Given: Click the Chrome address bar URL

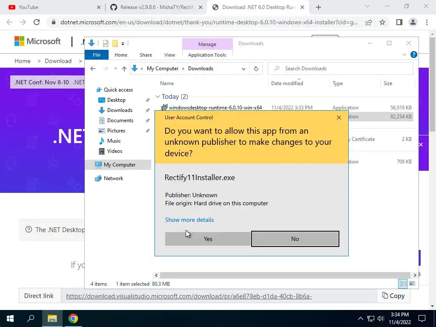Looking at the screenshot, I should click(x=209, y=22).
